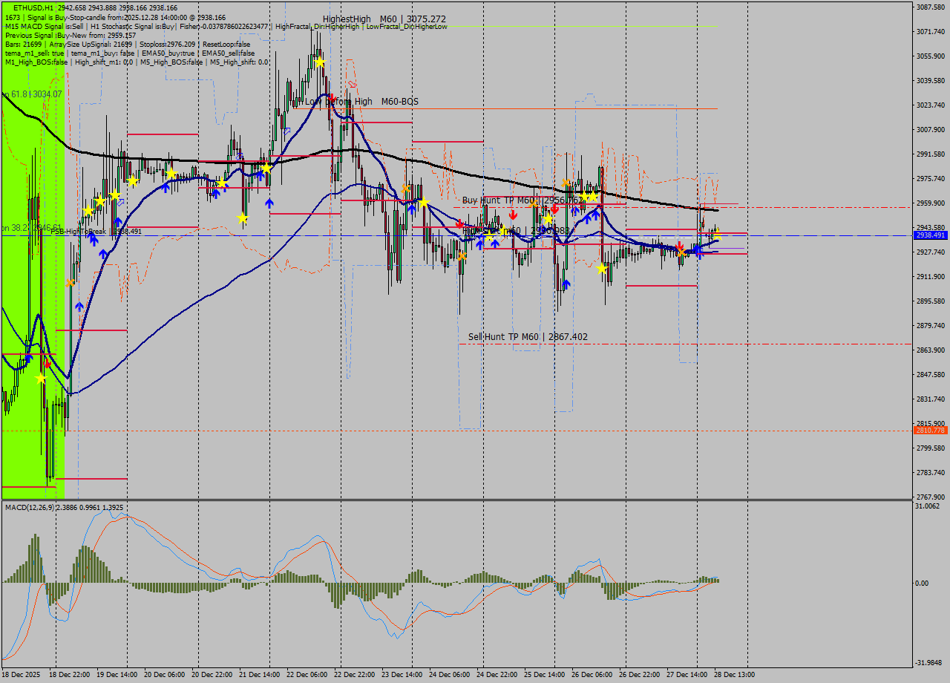Screen dimensions: 950x683
Task: Click the orange X marker near the 27 Dec candles
Action: pos(680,252)
